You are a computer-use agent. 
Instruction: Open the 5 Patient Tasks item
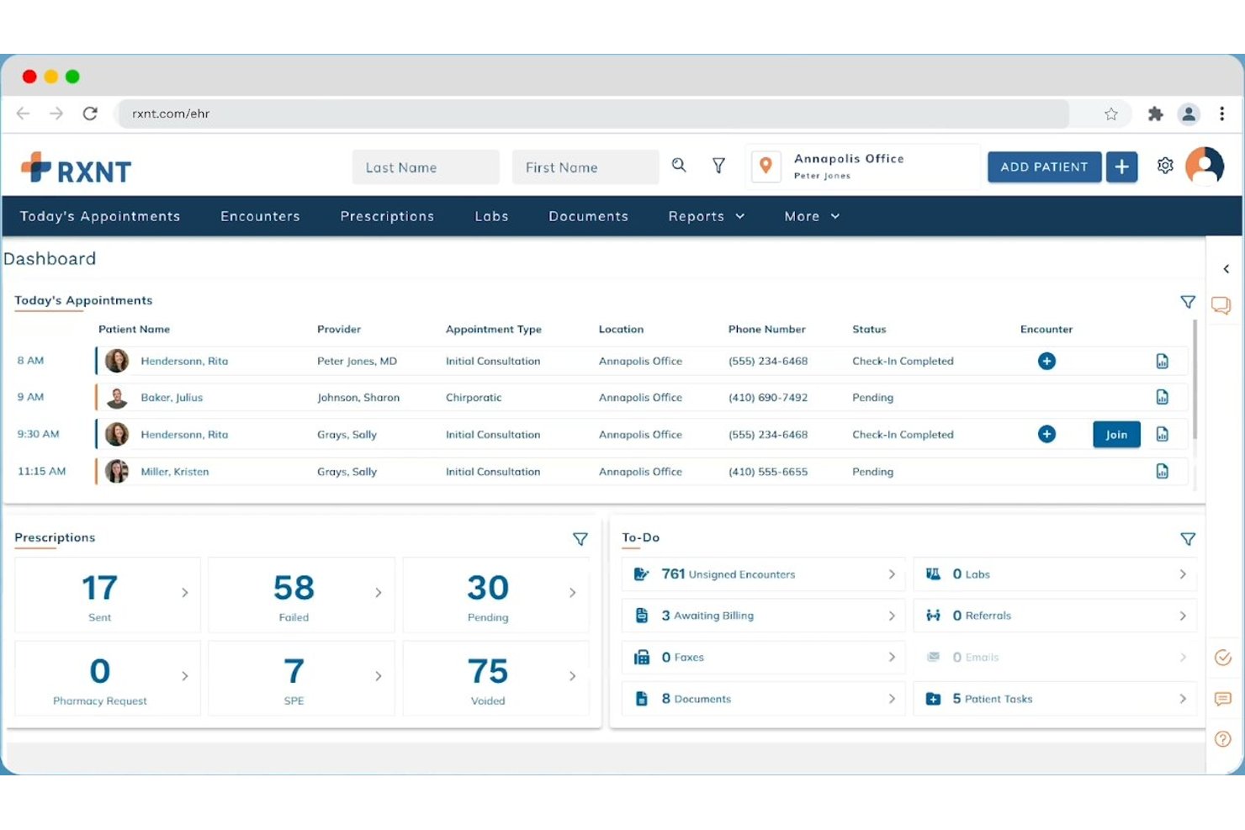(1055, 699)
